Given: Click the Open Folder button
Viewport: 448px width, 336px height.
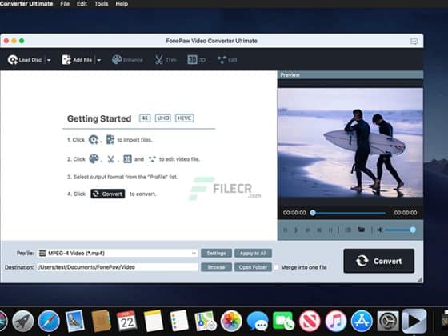Looking at the screenshot, I should click(253, 267).
